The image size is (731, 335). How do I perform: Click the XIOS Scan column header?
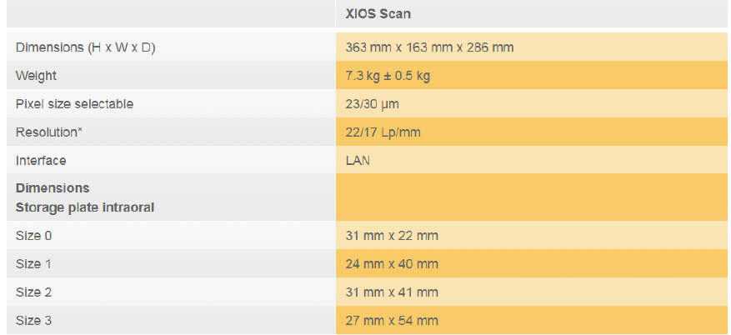coord(378,13)
